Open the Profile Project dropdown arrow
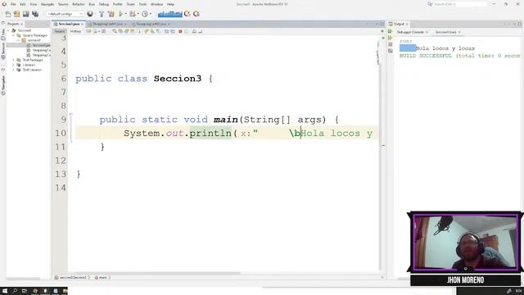 [151, 14]
